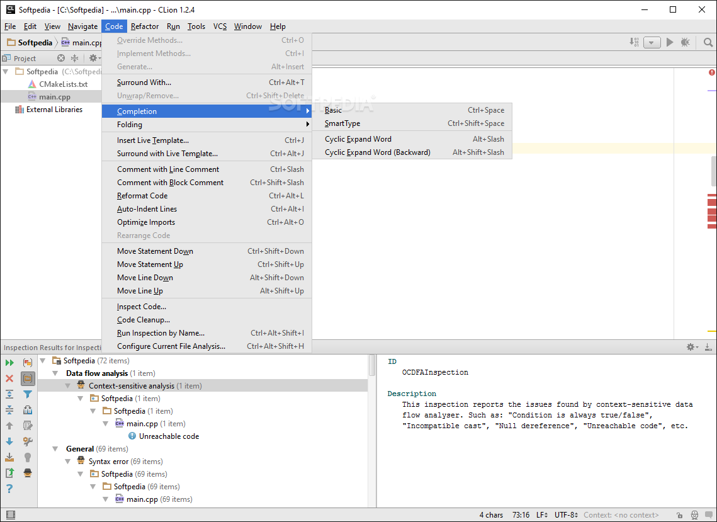Viewport: 717px width, 522px height.
Task: Collapse Syntax error (69 items) node
Action: (x=68, y=462)
